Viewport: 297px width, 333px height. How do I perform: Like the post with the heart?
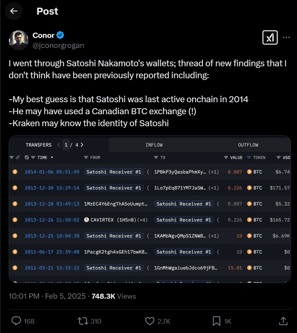[150, 321]
